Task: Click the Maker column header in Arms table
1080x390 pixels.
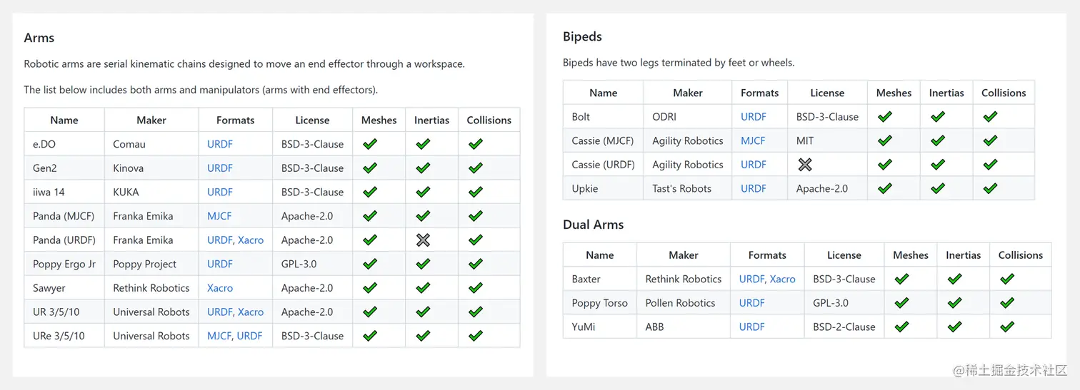Action: 151,120
